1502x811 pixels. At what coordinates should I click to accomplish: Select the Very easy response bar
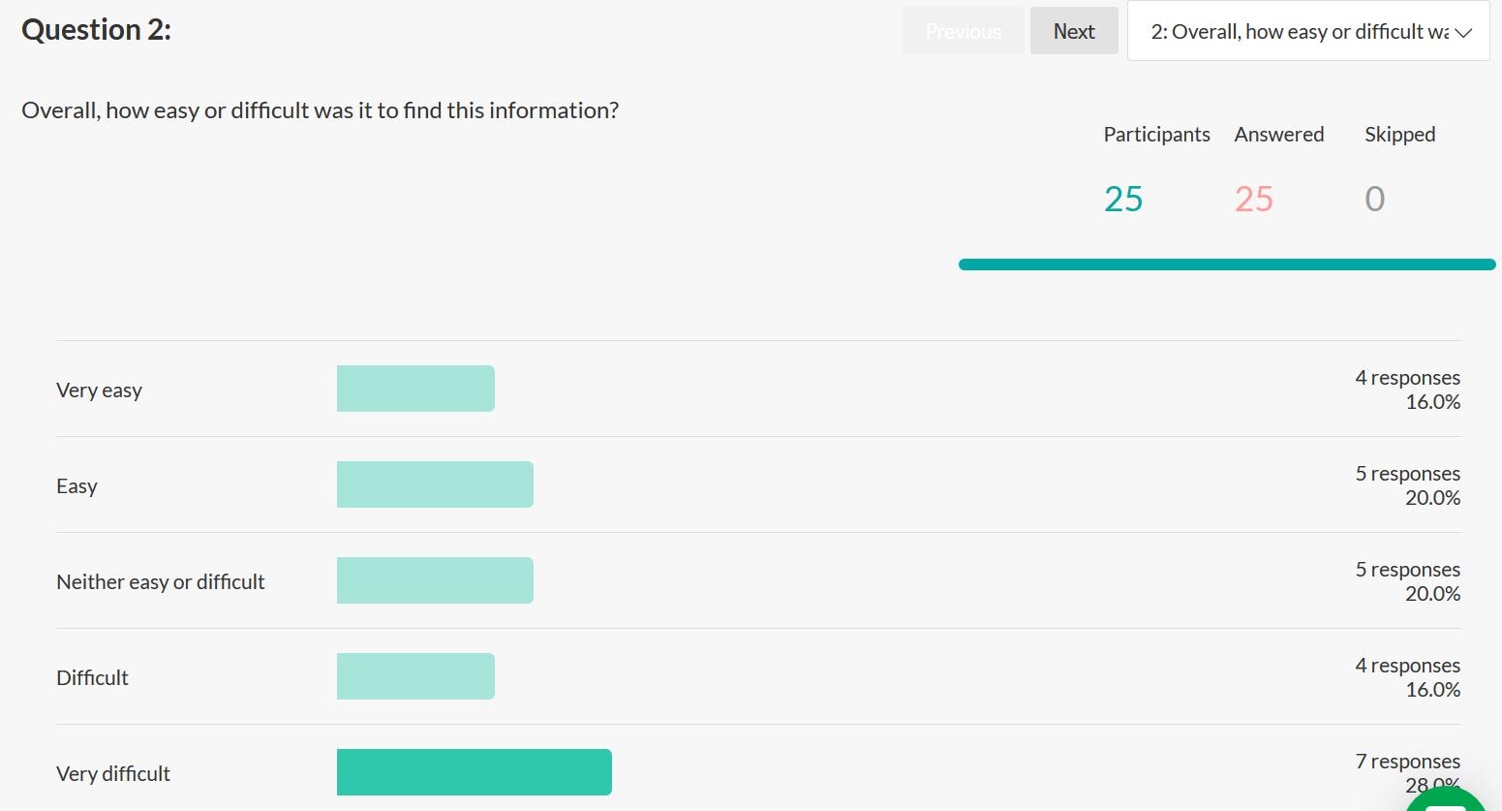tap(415, 389)
